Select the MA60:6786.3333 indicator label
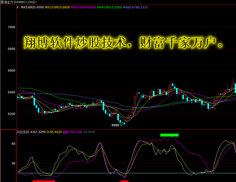The width and height of the screenshot is (236, 182). click(135, 7)
